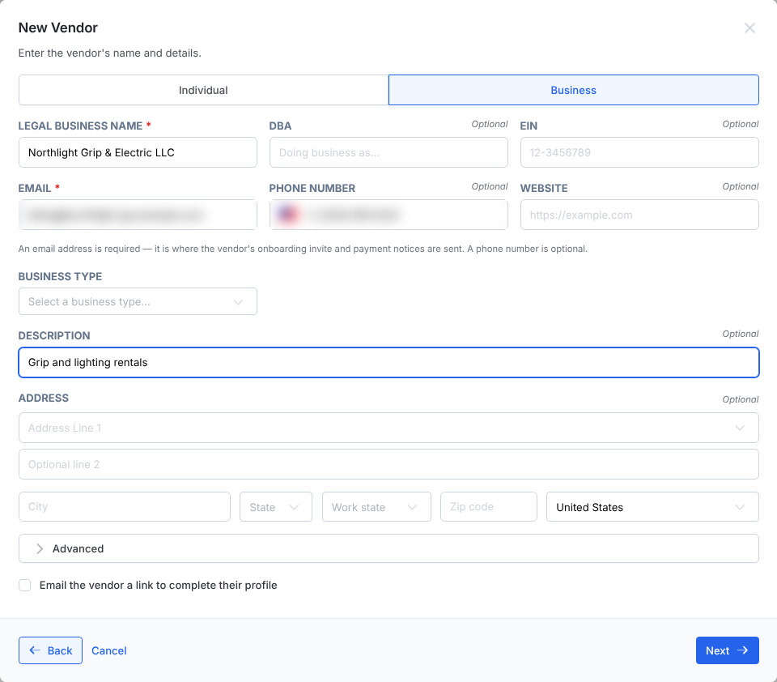The height and width of the screenshot is (682, 777).
Task: Click into the City field
Action: [125, 506]
